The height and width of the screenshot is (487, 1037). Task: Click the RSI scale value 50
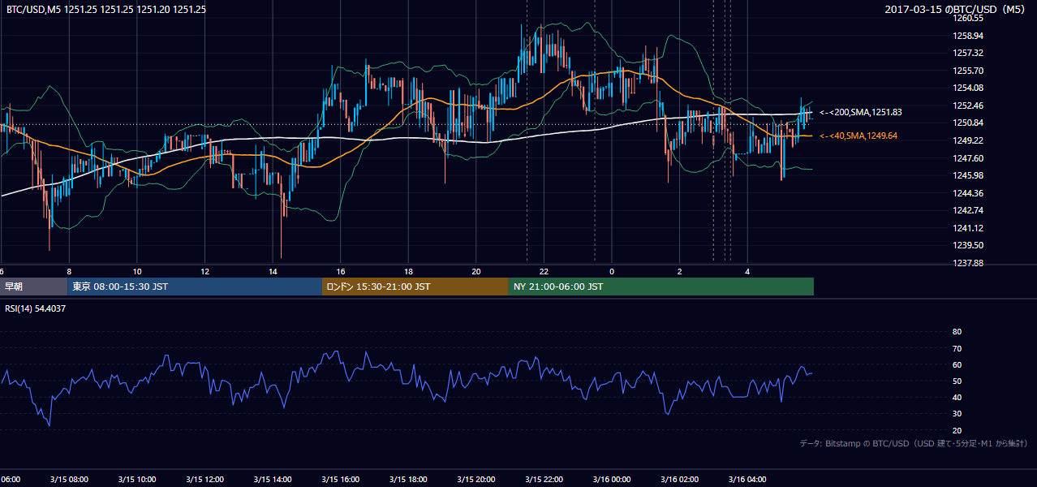point(957,381)
